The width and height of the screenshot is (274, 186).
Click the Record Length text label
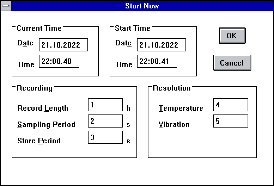pyautogui.click(x=42, y=108)
